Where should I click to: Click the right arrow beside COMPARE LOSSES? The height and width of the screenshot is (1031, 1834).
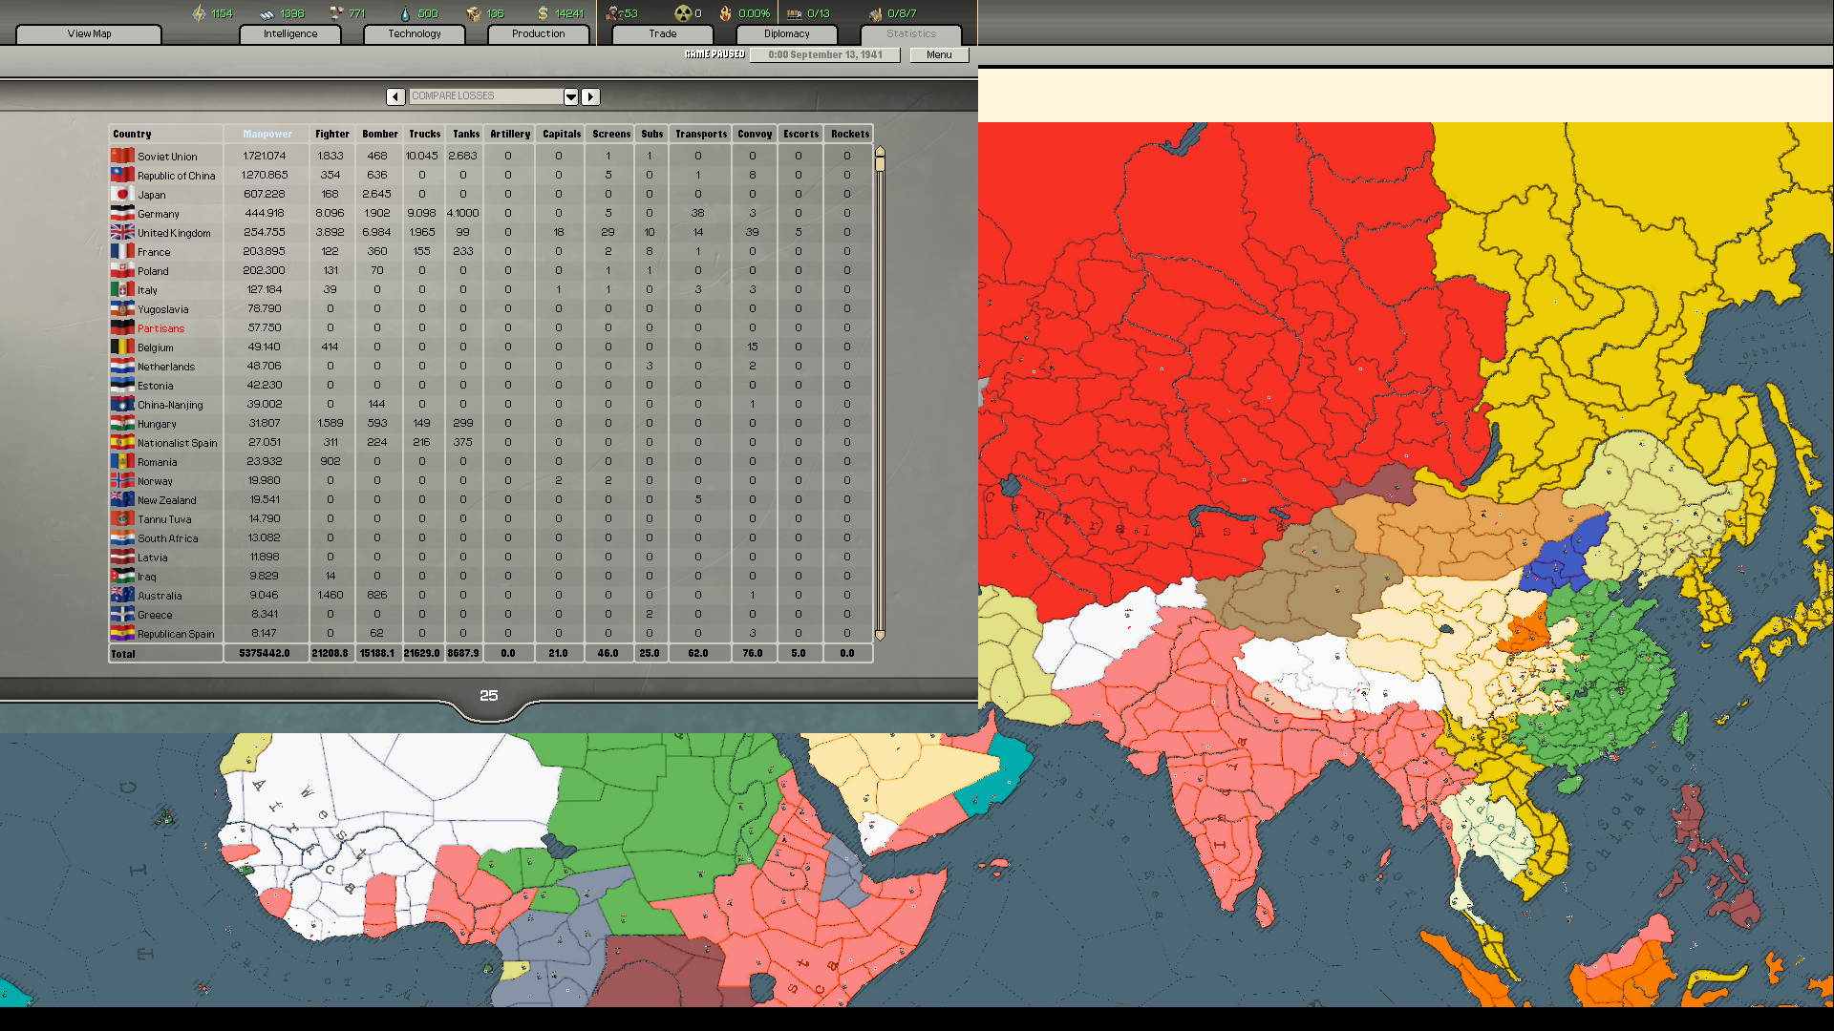pyautogui.click(x=590, y=96)
